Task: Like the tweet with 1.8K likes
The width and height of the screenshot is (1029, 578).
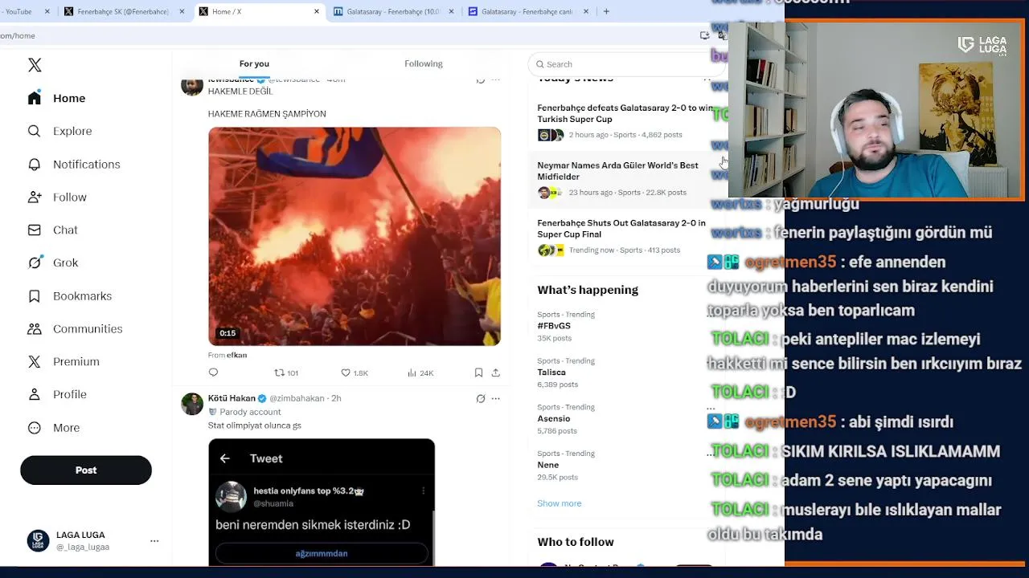Action: click(355, 372)
